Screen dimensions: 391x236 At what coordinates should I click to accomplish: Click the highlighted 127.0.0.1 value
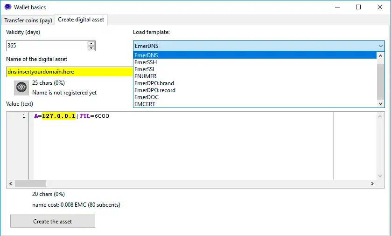(59, 116)
